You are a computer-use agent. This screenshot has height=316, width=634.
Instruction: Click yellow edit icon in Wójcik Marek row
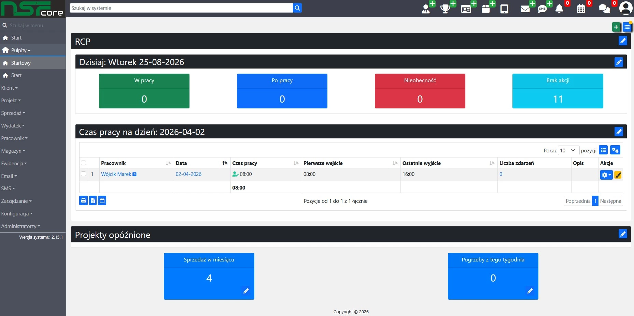click(x=618, y=175)
